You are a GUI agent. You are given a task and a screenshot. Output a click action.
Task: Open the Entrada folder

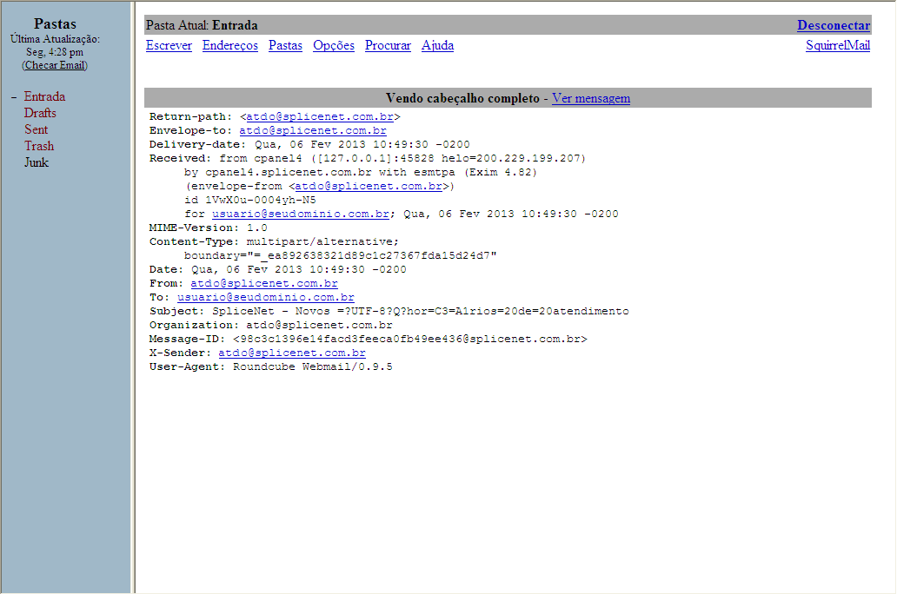44,96
